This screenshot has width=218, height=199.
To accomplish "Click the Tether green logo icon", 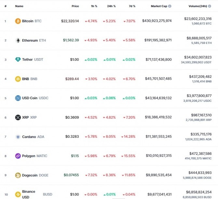I will tap(18, 60).
